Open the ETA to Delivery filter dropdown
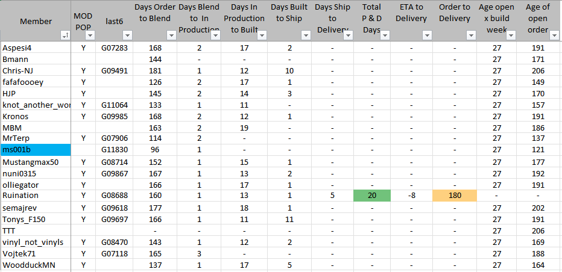The height and width of the screenshot is (272, 562). click(x=426, y=36)
